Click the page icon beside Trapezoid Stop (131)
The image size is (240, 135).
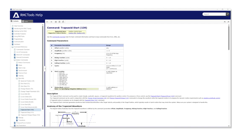click(x=19, y=112)
